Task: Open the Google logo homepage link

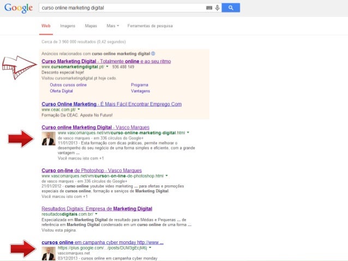Action: coord(19,8)
